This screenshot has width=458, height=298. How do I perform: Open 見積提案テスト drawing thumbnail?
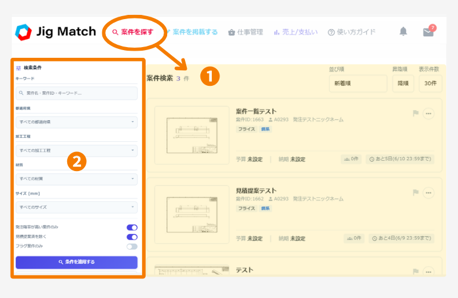[x=192, y=215]
